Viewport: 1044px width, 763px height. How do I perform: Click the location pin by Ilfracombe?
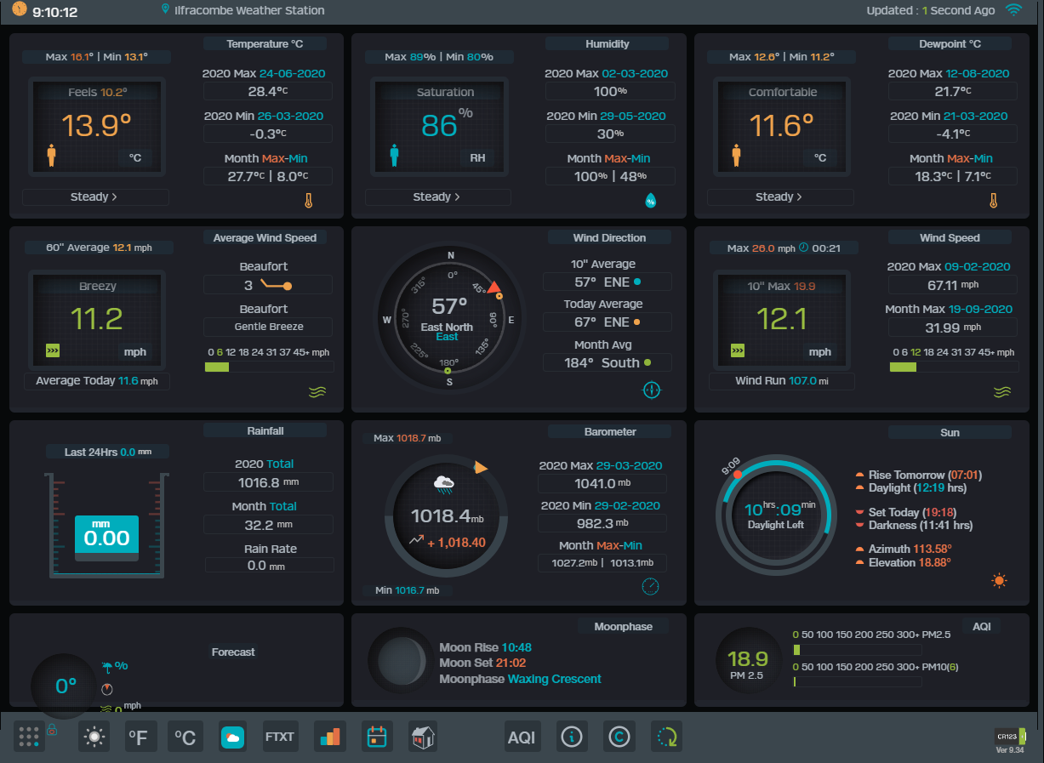pyautogui.click(x=165, y=9)
